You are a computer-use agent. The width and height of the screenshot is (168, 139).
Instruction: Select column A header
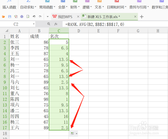tap(19, 31)
